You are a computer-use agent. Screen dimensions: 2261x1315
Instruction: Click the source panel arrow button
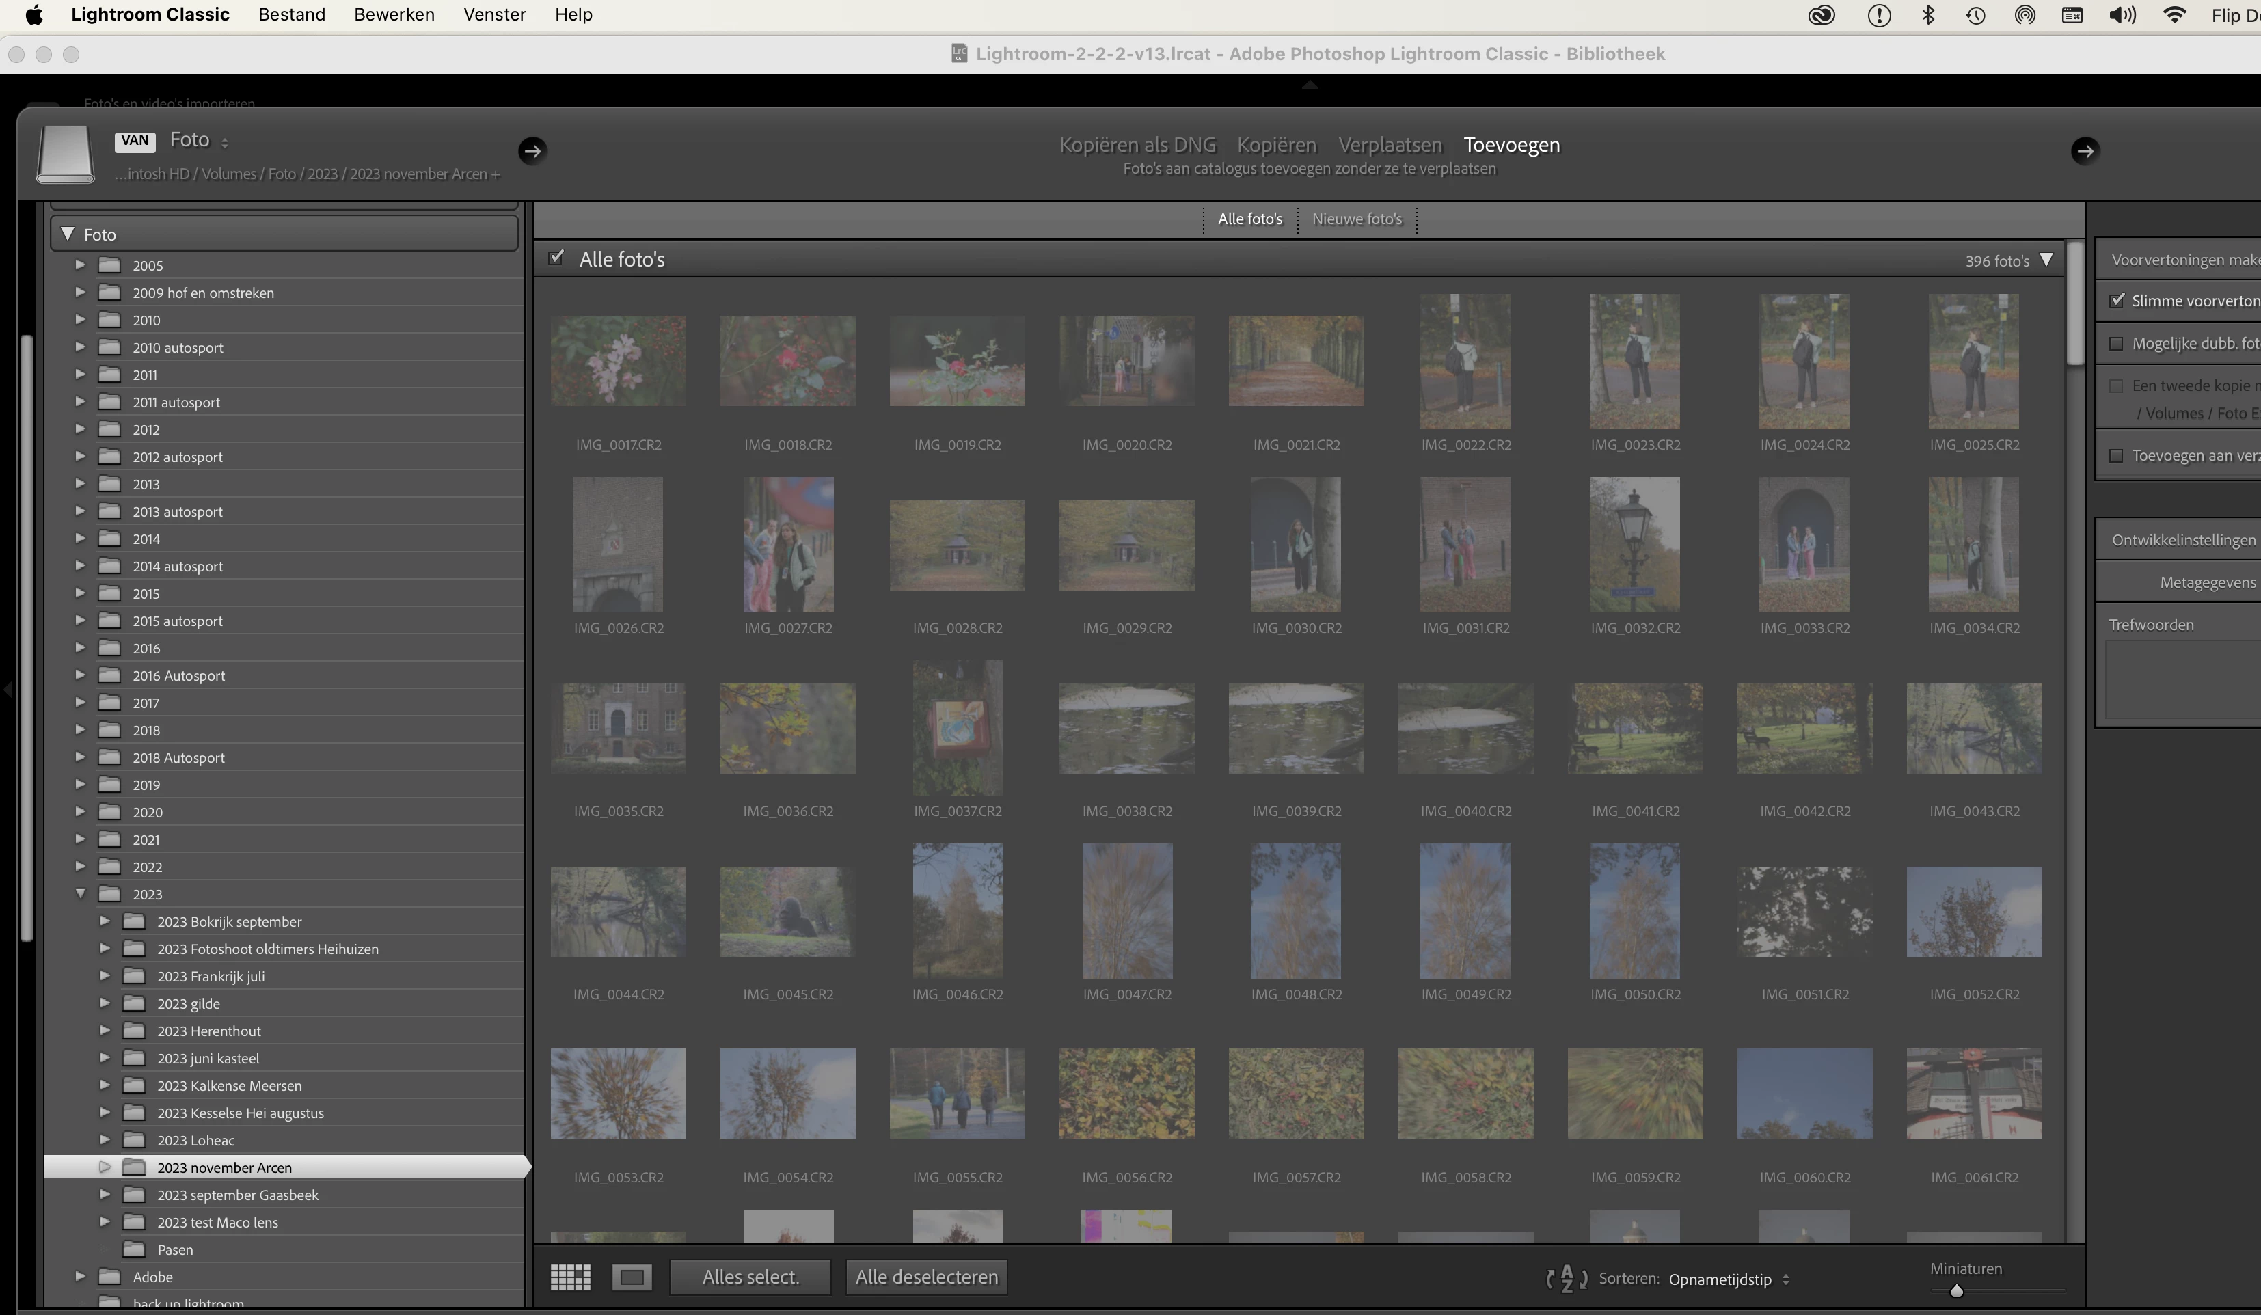click(x=532, y=150)
